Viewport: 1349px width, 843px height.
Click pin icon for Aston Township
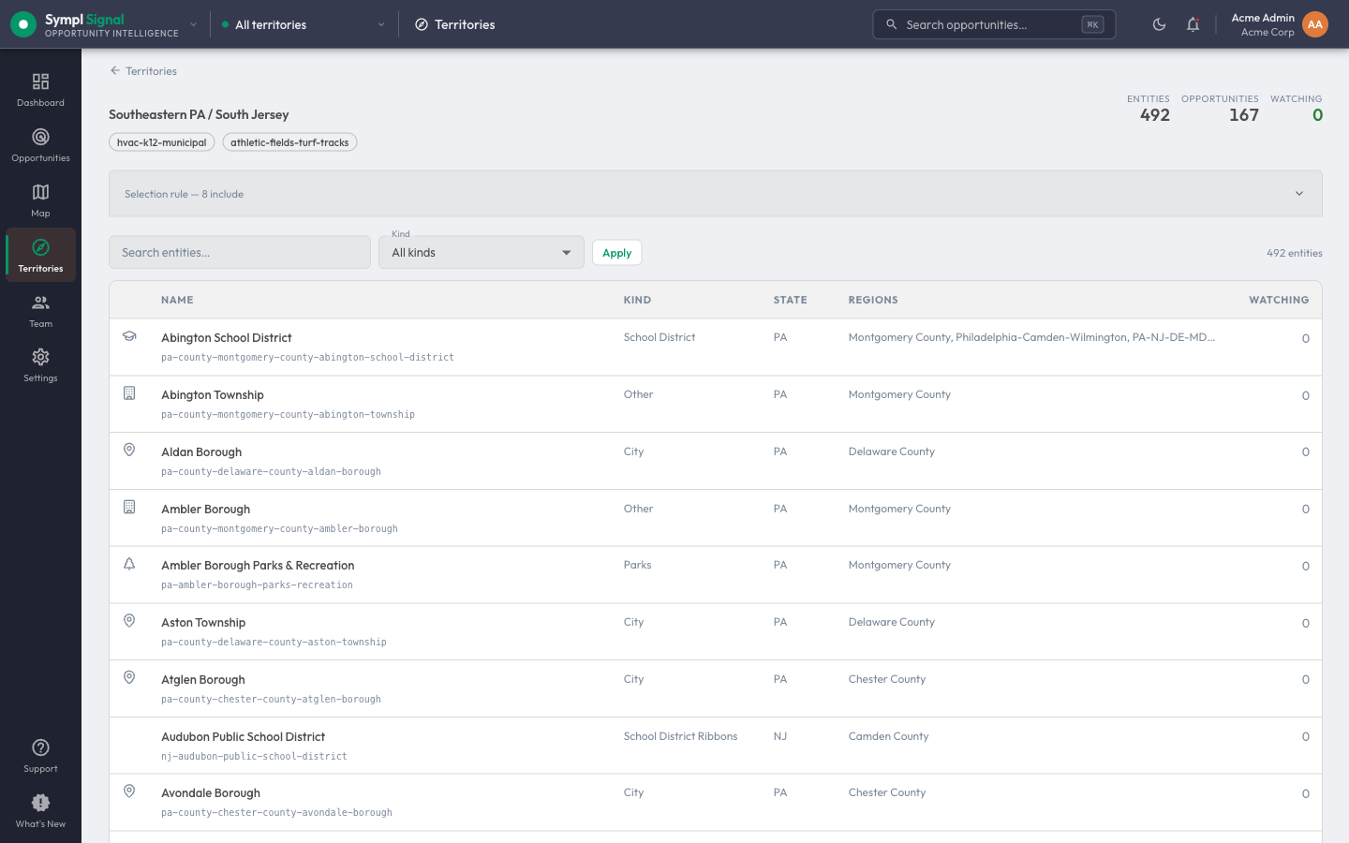click(129, 621)
